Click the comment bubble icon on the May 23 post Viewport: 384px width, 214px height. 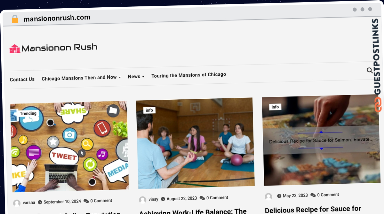point(313,195)
